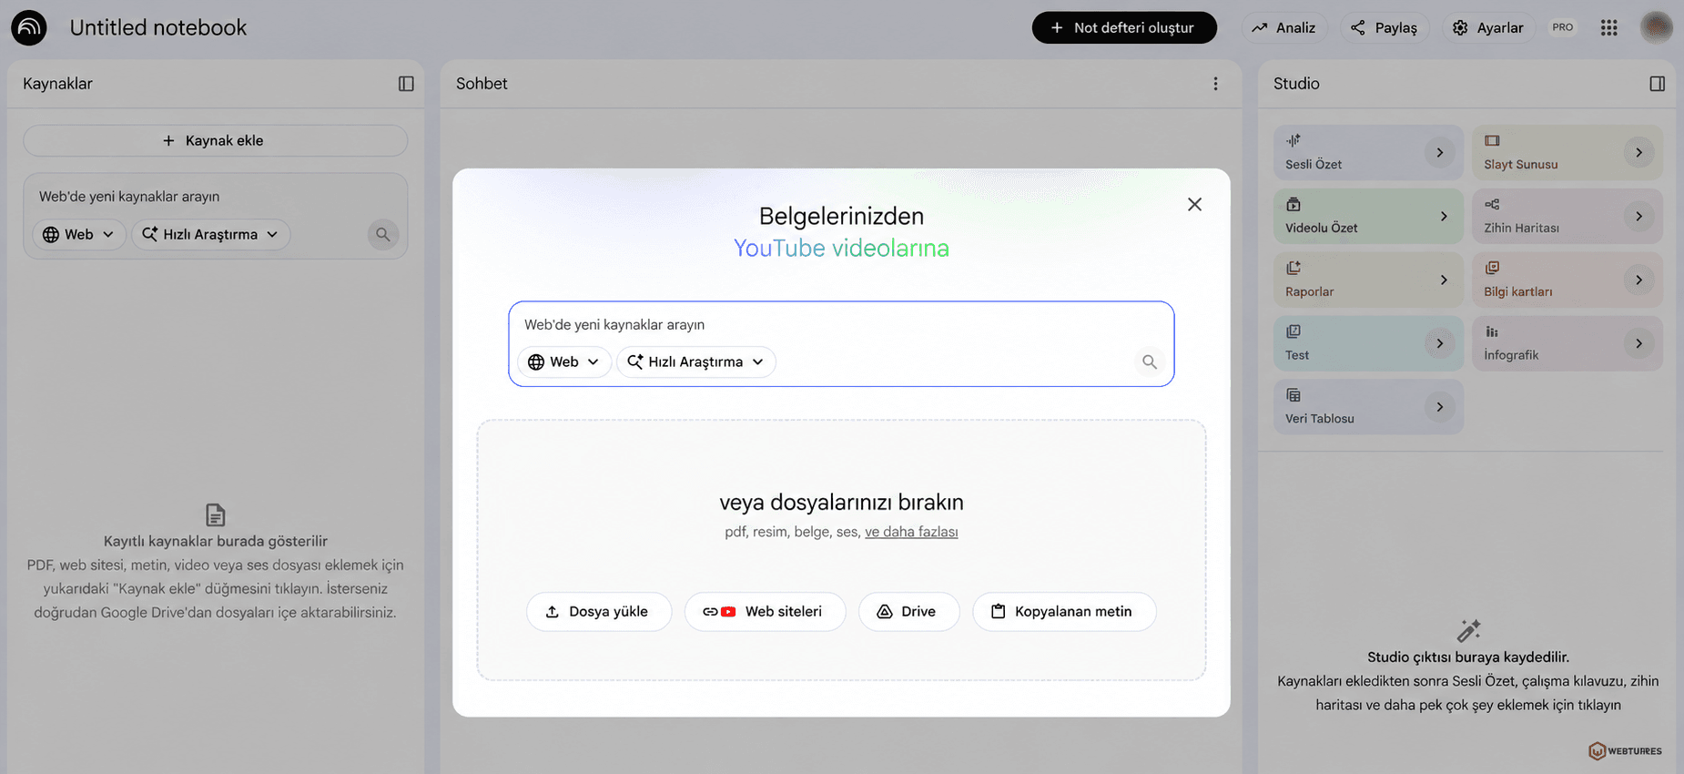Click the Videolu Özet icon
1684x774 pixels.
tap(1293, 204)
